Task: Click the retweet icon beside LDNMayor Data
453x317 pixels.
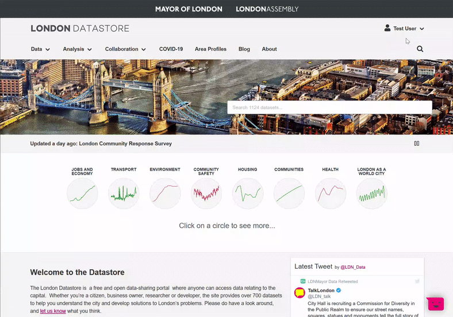Action: pyautogui.click(x=303, y=281)
